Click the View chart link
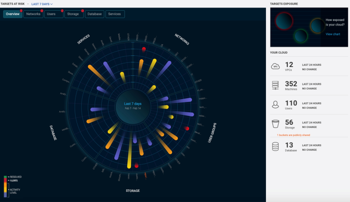This screenshot has height=202, width=350. [333, 34]
